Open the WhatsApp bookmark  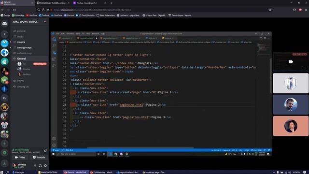pos(18,15)
